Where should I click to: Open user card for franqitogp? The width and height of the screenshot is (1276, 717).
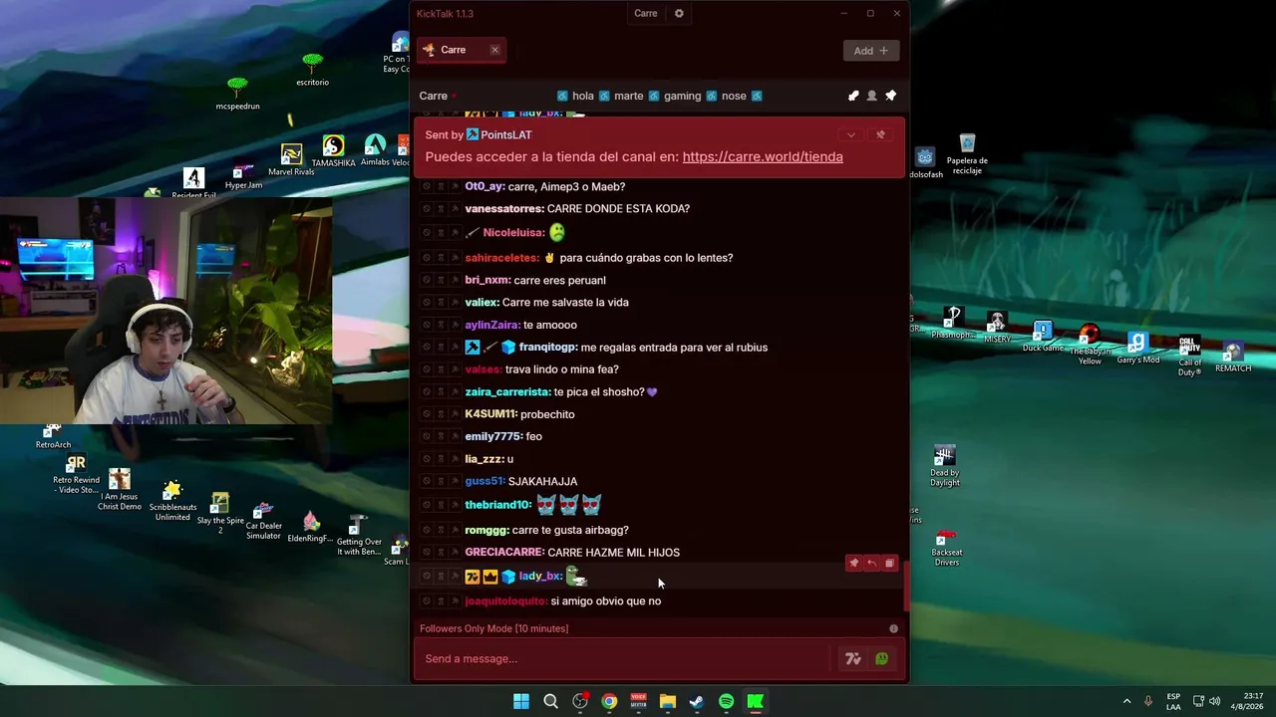click(x=548, y=348)
